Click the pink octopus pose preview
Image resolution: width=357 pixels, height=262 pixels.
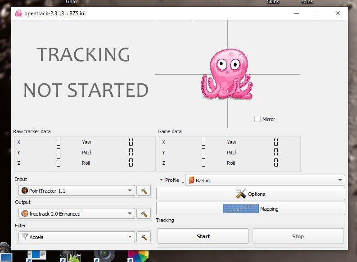coord(227,74)
